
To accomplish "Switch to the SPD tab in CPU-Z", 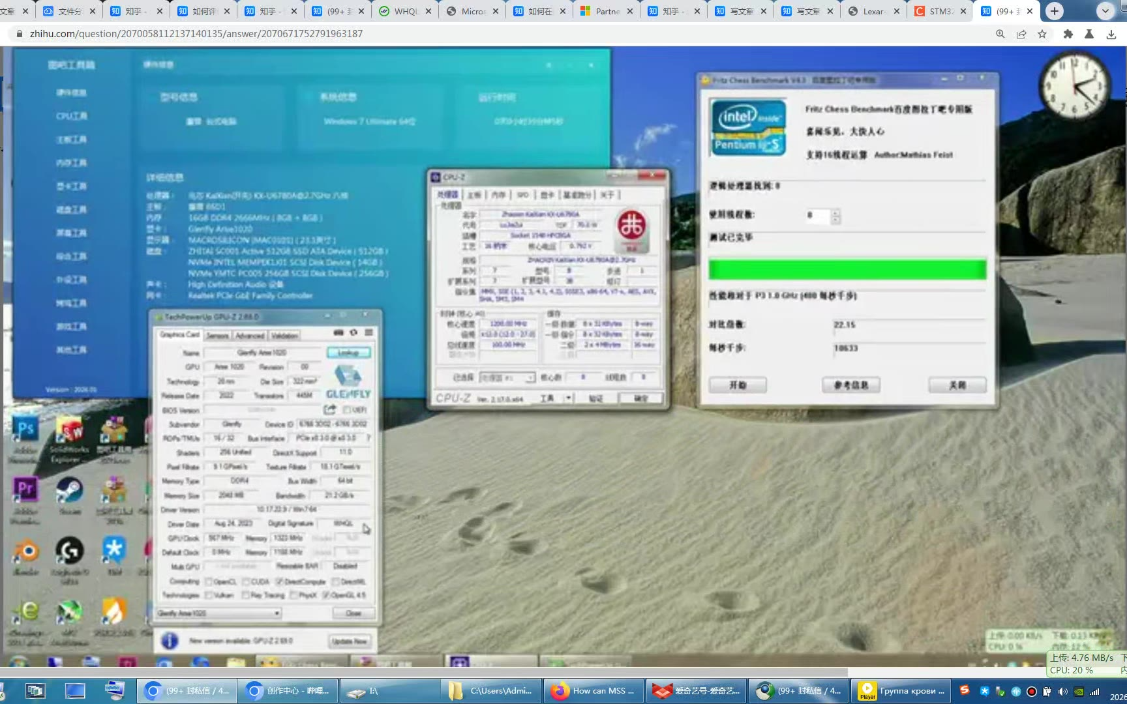I will coord(522,195).
